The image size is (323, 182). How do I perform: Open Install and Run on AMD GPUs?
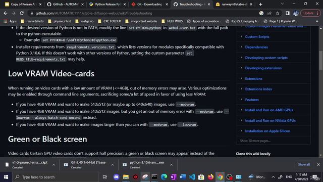point(269,110)
